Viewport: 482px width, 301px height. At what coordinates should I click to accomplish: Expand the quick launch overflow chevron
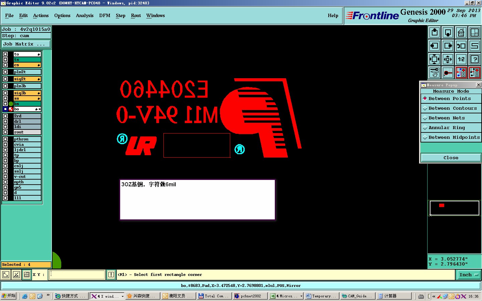(48, 295)
